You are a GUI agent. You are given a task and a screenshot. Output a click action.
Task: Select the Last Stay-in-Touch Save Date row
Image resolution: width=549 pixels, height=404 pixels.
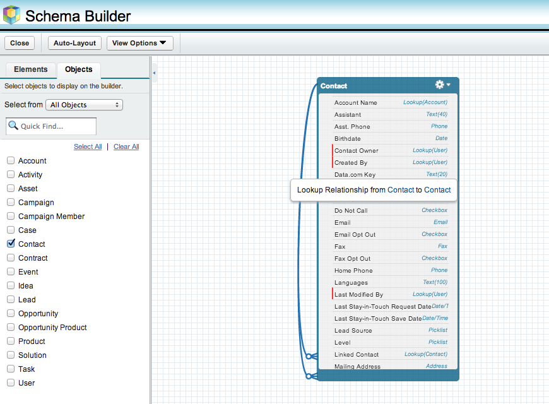click(390, 318)
